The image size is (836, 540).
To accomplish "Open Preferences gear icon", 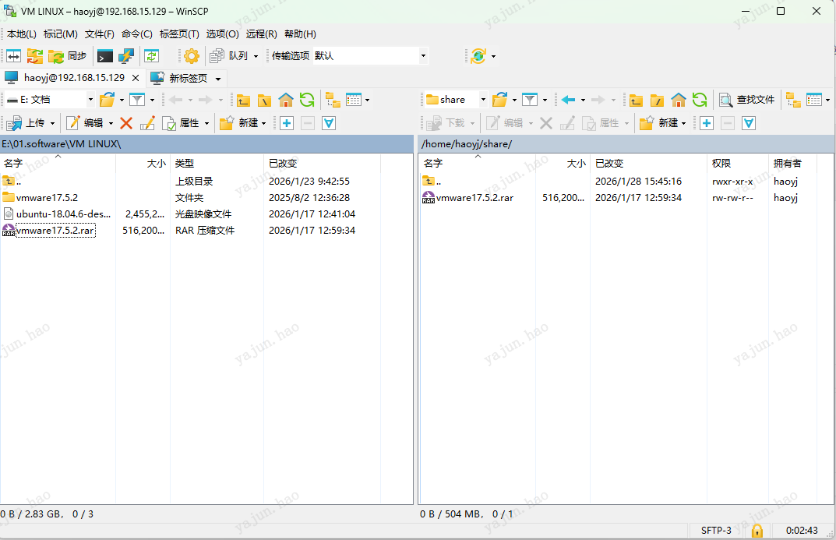I will [192, 56].
